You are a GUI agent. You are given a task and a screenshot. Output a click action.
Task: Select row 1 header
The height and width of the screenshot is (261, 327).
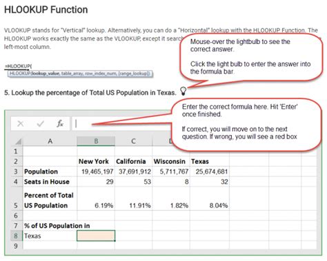click(x=16, y=152)
